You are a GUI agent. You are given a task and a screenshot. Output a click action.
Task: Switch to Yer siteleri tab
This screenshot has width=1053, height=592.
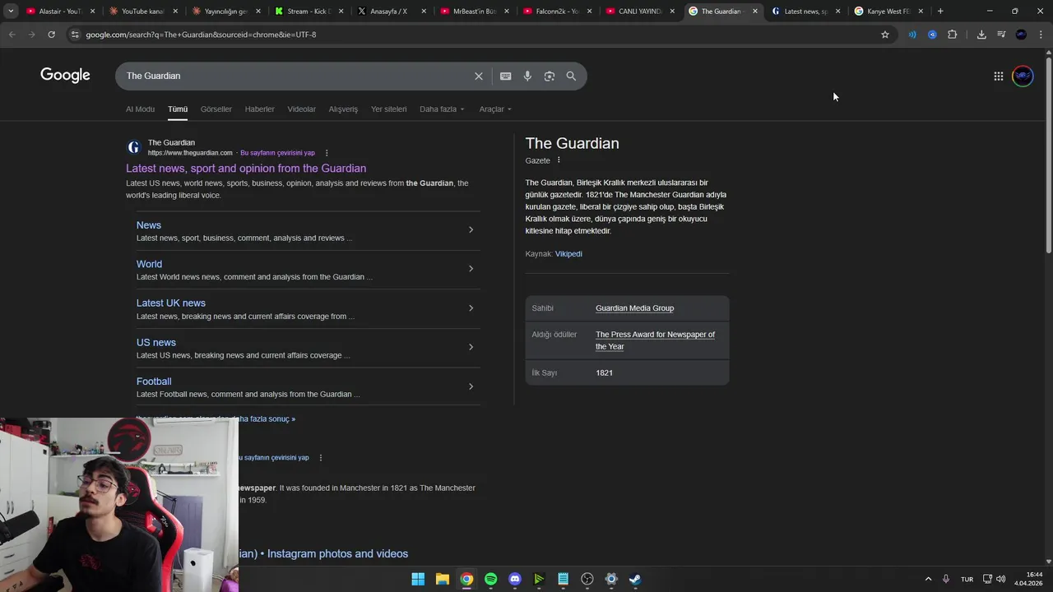pyautogui.click(x=388, y=109)
